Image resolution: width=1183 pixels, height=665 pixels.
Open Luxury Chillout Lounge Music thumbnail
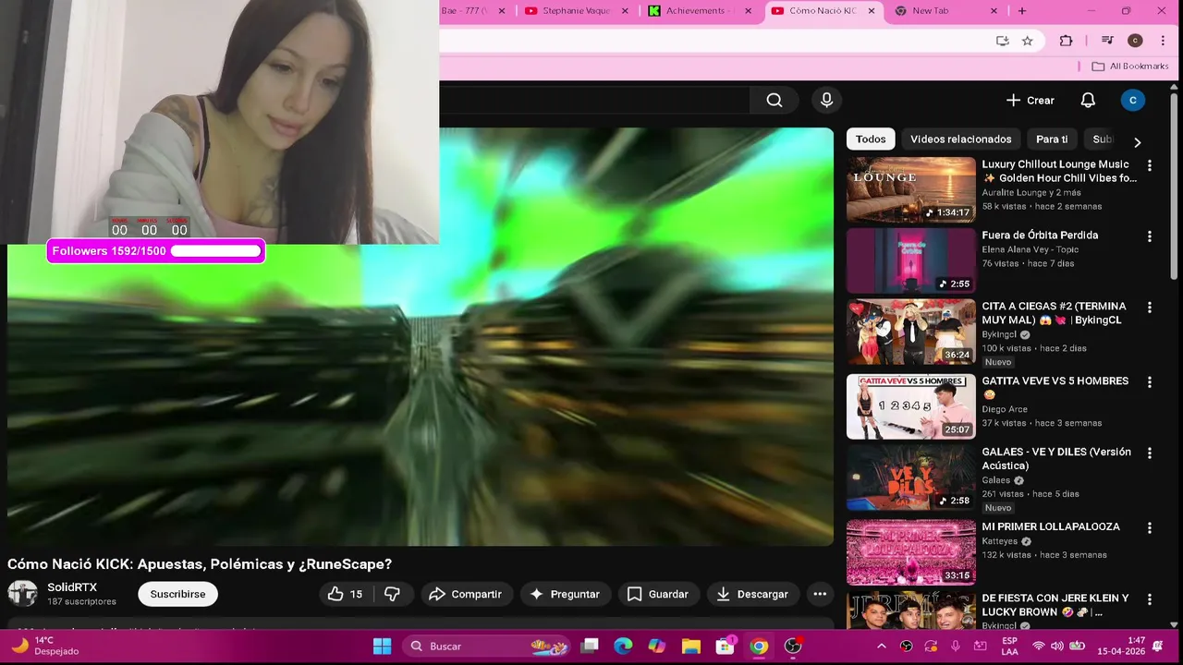click(x=910, y=189)
